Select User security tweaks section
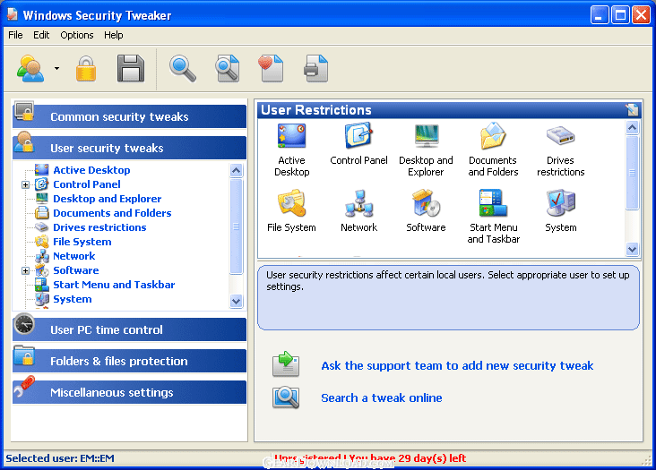The width and height of the screenshot is (656, 470). [130, 148]
